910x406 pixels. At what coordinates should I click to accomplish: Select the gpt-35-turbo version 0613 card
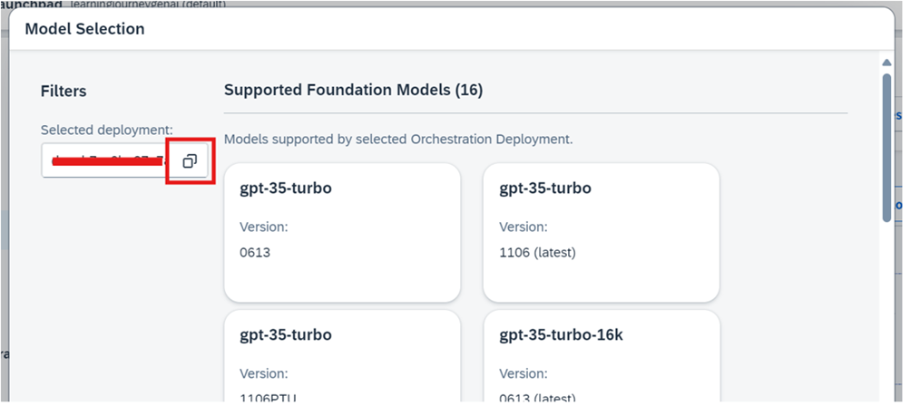342,233
